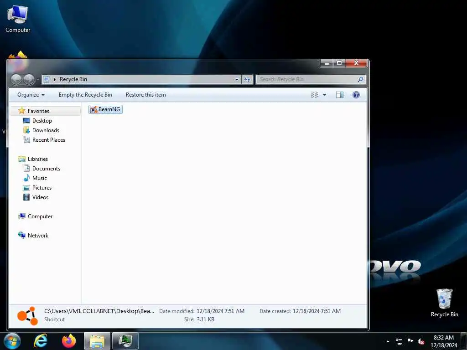This screenshot has height=350, width=467.
Task: Toggle the preview pane
Action: [339, 95]
